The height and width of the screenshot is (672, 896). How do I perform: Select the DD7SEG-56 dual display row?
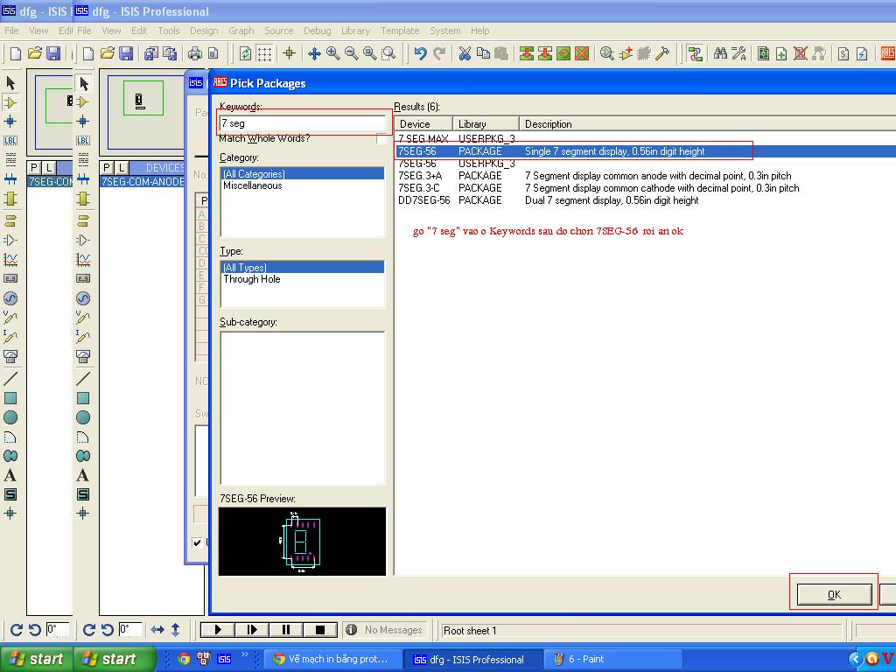point(645,200)
